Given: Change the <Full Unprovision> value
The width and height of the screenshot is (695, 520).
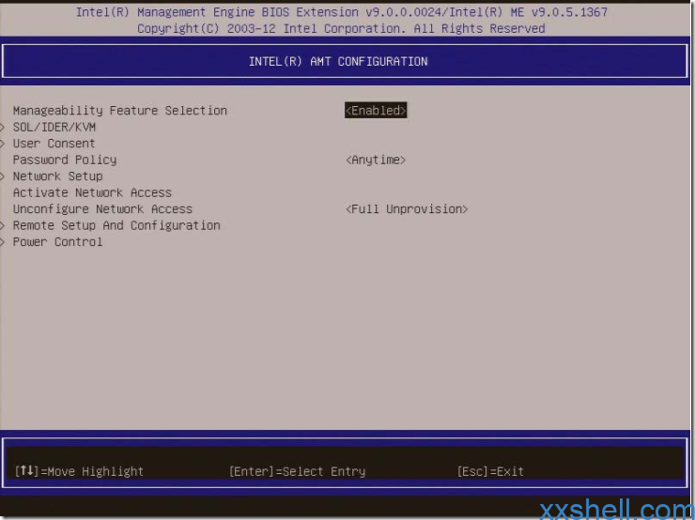Looking at the screenshot, I should tap(407, 209).
